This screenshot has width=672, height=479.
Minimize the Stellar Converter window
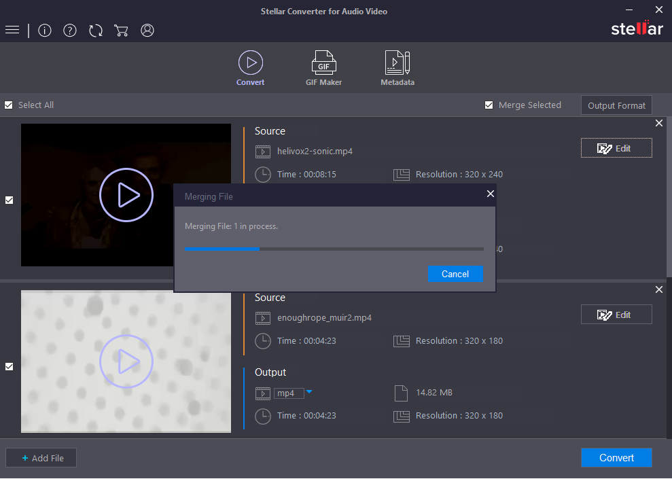click(x=629, y=10)
